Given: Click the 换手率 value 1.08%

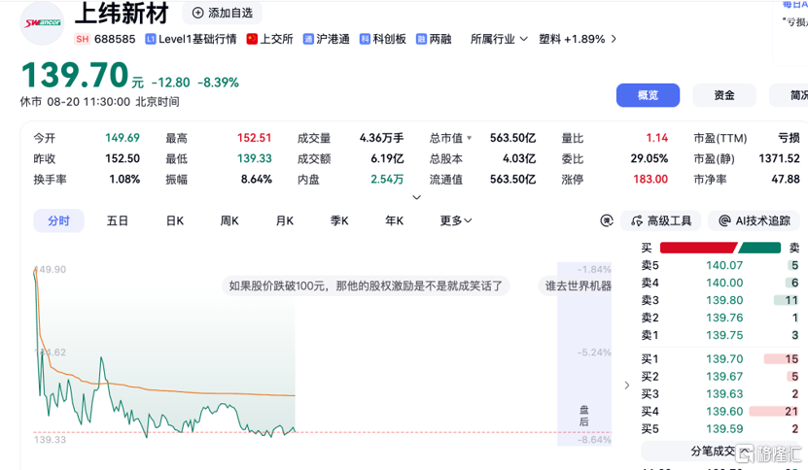Looking at the screenshot, I should tap(124, 179).
